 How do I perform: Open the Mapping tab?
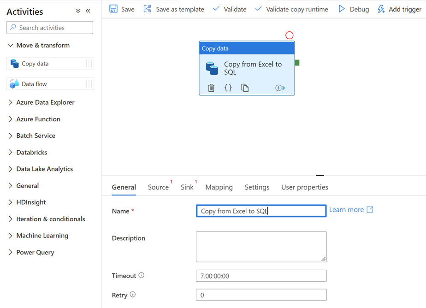tap(219, 187)
